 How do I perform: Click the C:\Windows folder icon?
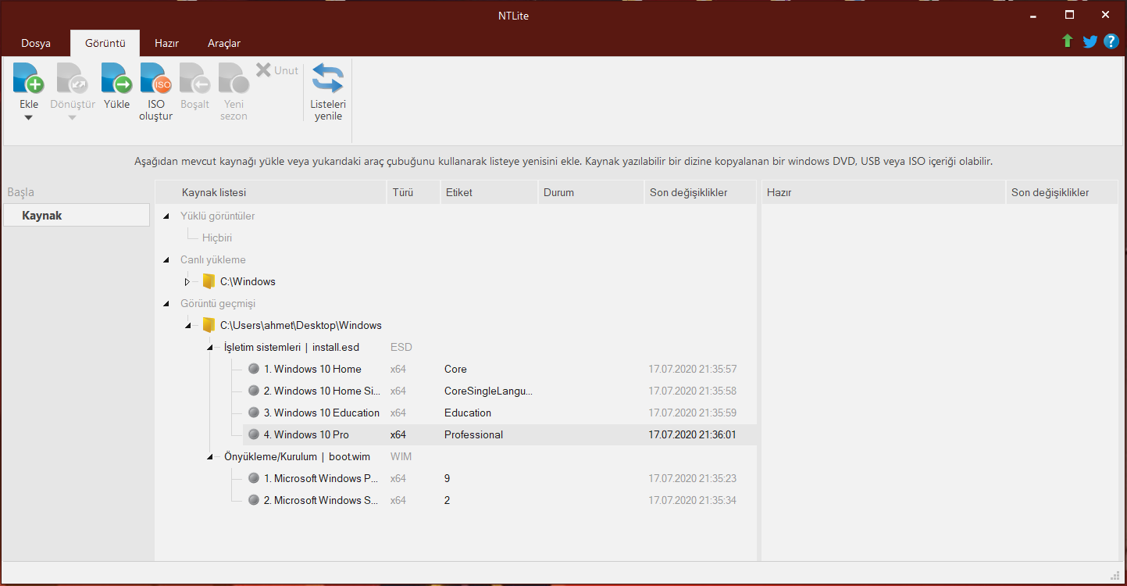click(x=209, y=281)
